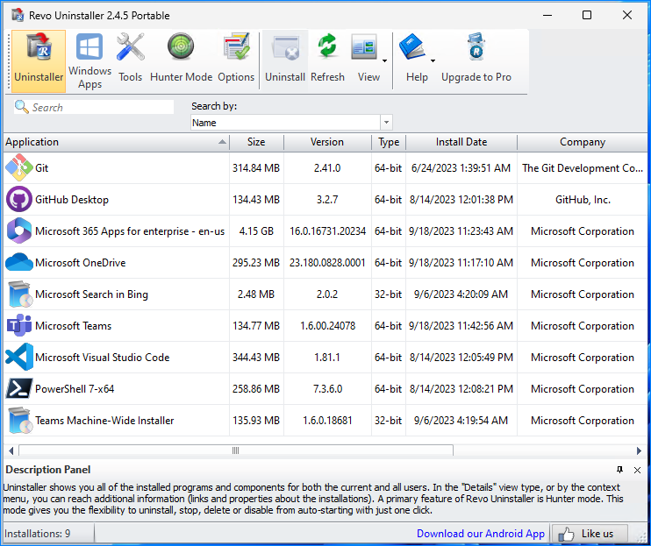Select Teams Machine-Wide Installer icon
This screenshot has height=546, width=651.
pos(19,420)
